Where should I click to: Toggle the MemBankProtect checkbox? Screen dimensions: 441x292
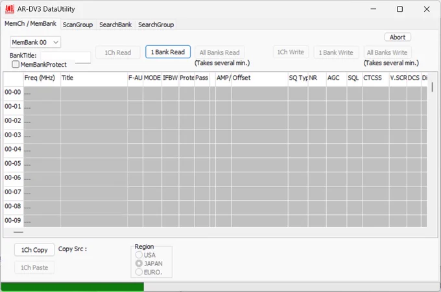click(x=16, y=65)
